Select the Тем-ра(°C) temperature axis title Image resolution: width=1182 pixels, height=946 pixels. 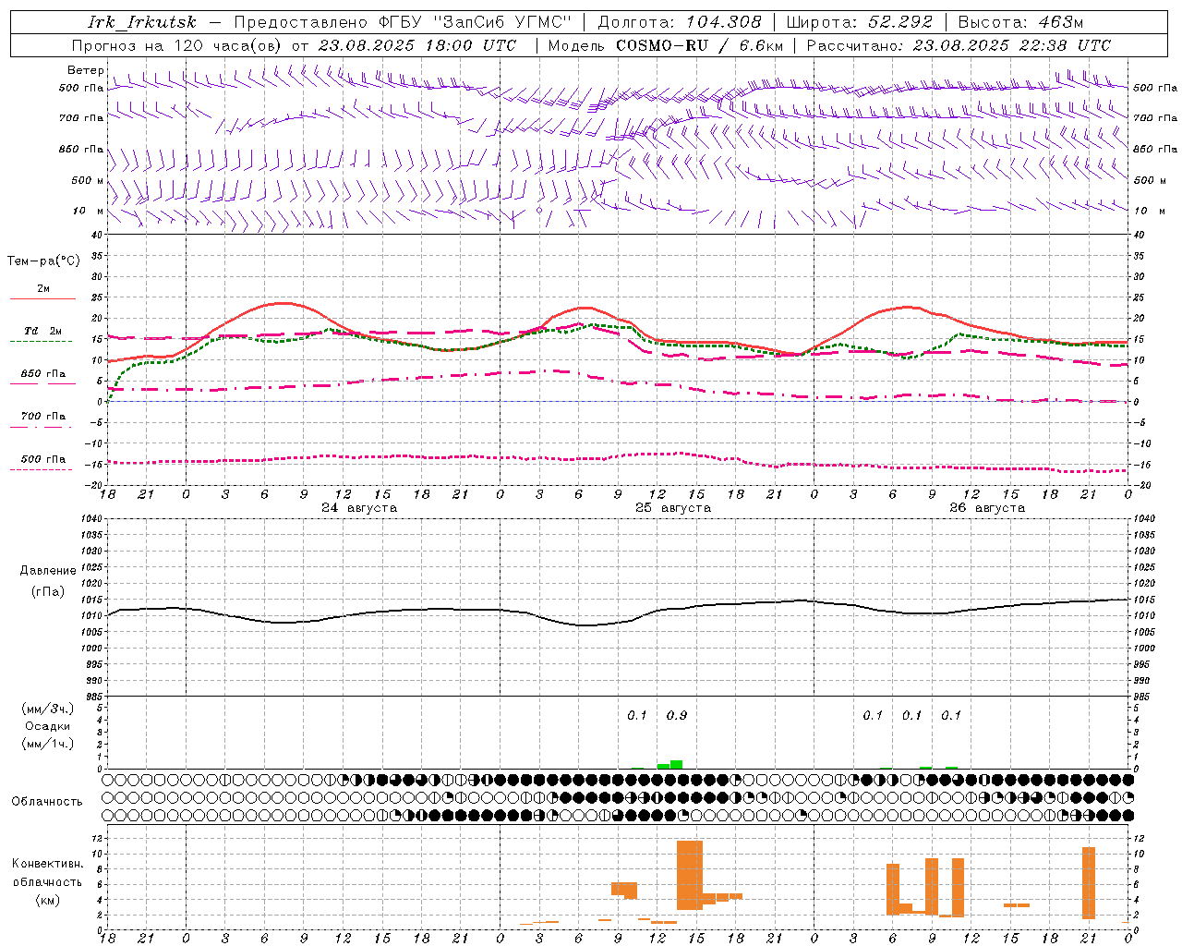(43, 261)
